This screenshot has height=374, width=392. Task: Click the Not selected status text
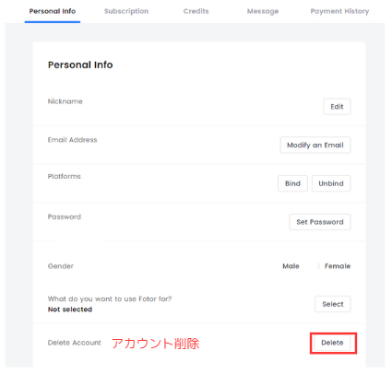pos(70,310)
